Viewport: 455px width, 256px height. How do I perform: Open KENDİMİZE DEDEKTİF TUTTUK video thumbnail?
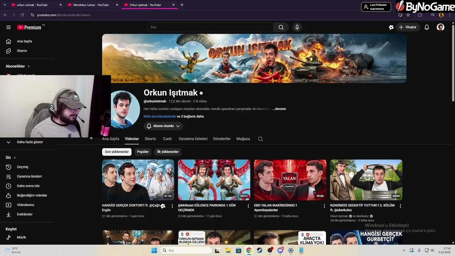point(366,180)
